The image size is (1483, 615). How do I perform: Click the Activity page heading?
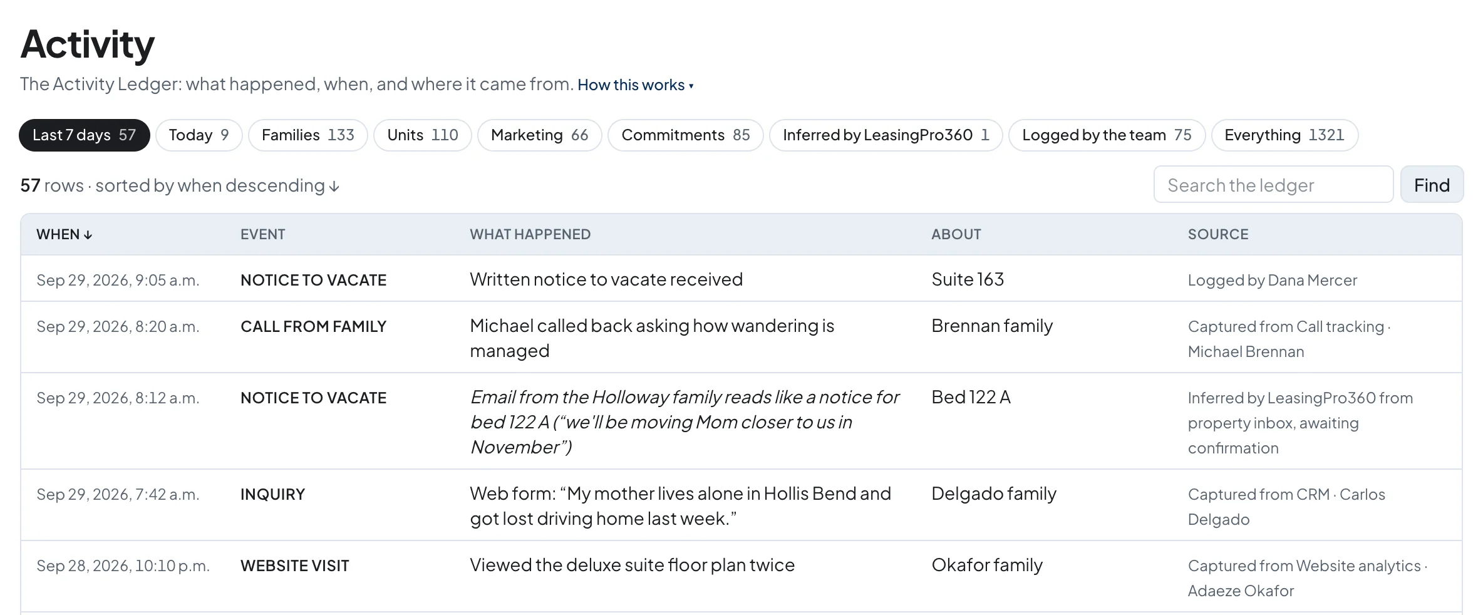tap(87, 44)
